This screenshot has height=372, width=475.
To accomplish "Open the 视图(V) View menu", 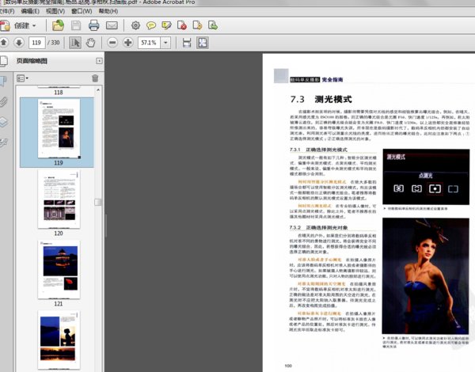I will pos(55,12).
